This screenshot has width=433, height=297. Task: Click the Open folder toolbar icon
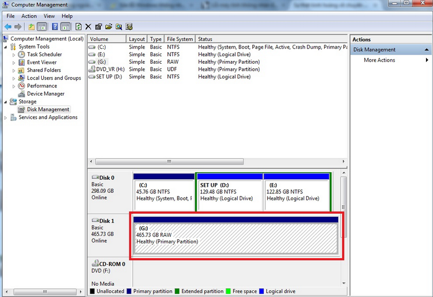109,26
